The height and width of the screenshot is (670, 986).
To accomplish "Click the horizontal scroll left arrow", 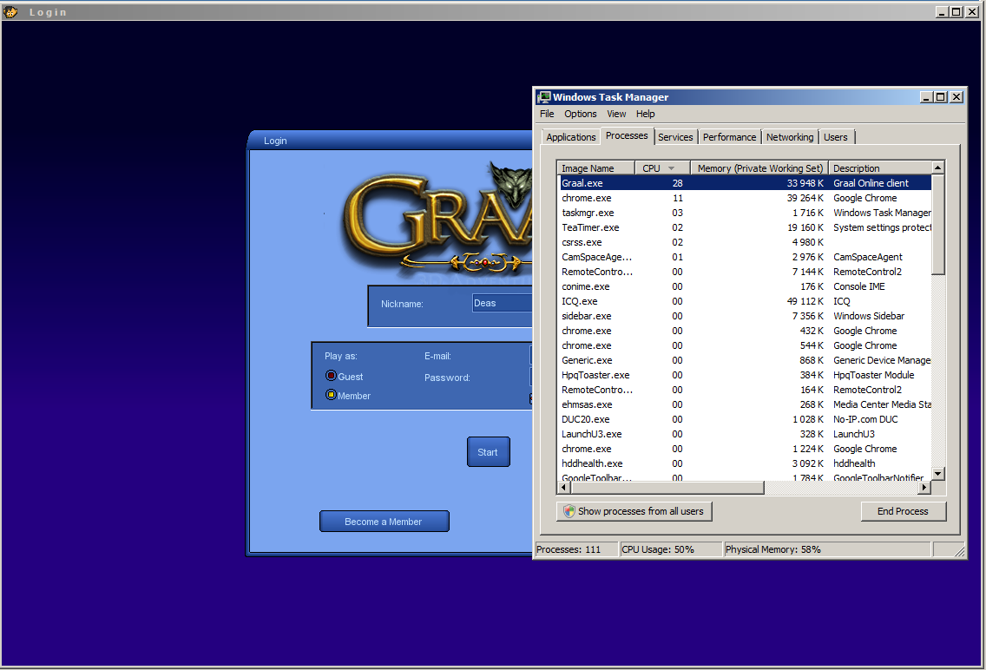I will coord(563,488).
